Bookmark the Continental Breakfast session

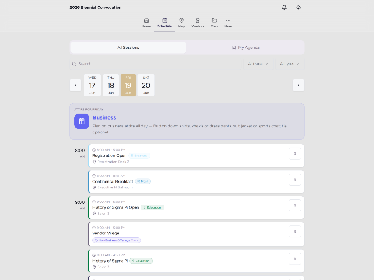point(295,179)
